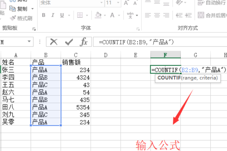Image resolution: width=227 pixels, height=151 pixels.
Task: Open the font name box 宋体
Action: point(72,3)
